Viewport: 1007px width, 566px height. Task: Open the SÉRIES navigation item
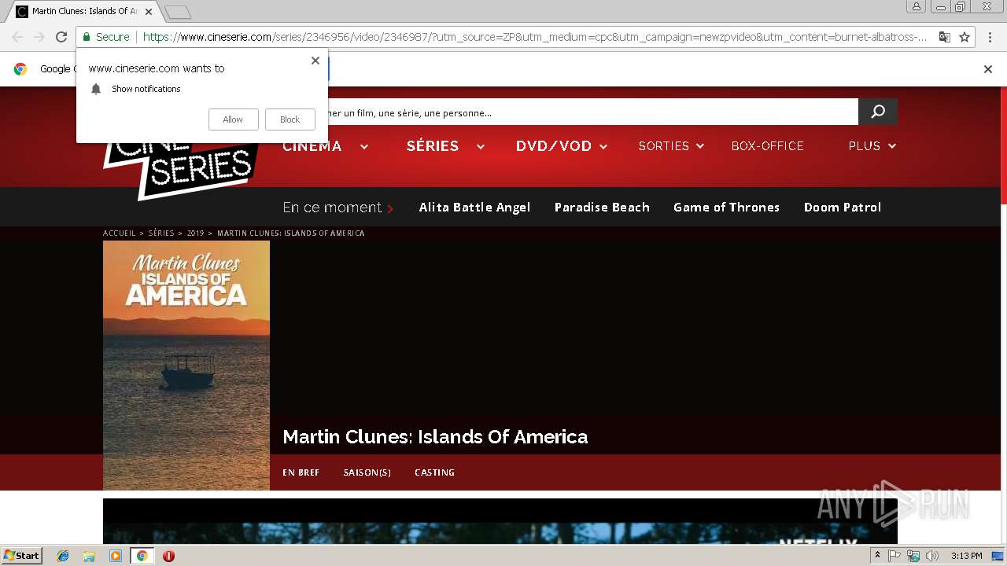pos(433,146)
